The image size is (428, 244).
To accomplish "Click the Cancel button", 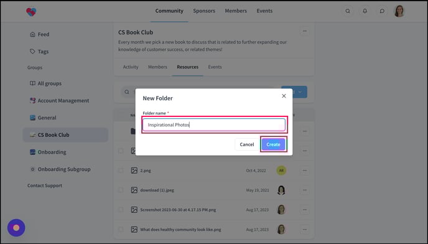I will 247,144.
